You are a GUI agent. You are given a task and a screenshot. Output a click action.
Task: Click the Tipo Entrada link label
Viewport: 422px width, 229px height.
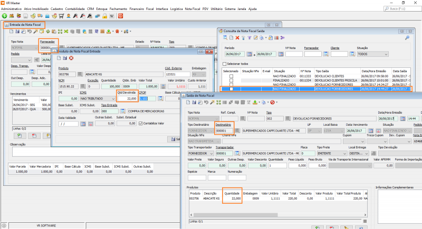[109, 105]
